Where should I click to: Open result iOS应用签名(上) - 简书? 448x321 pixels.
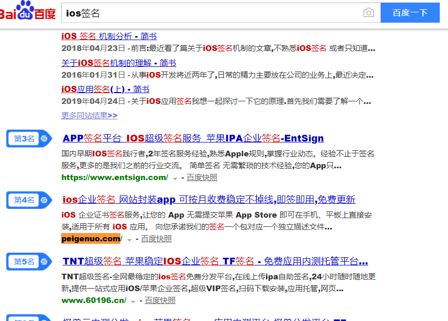point(105,89)
